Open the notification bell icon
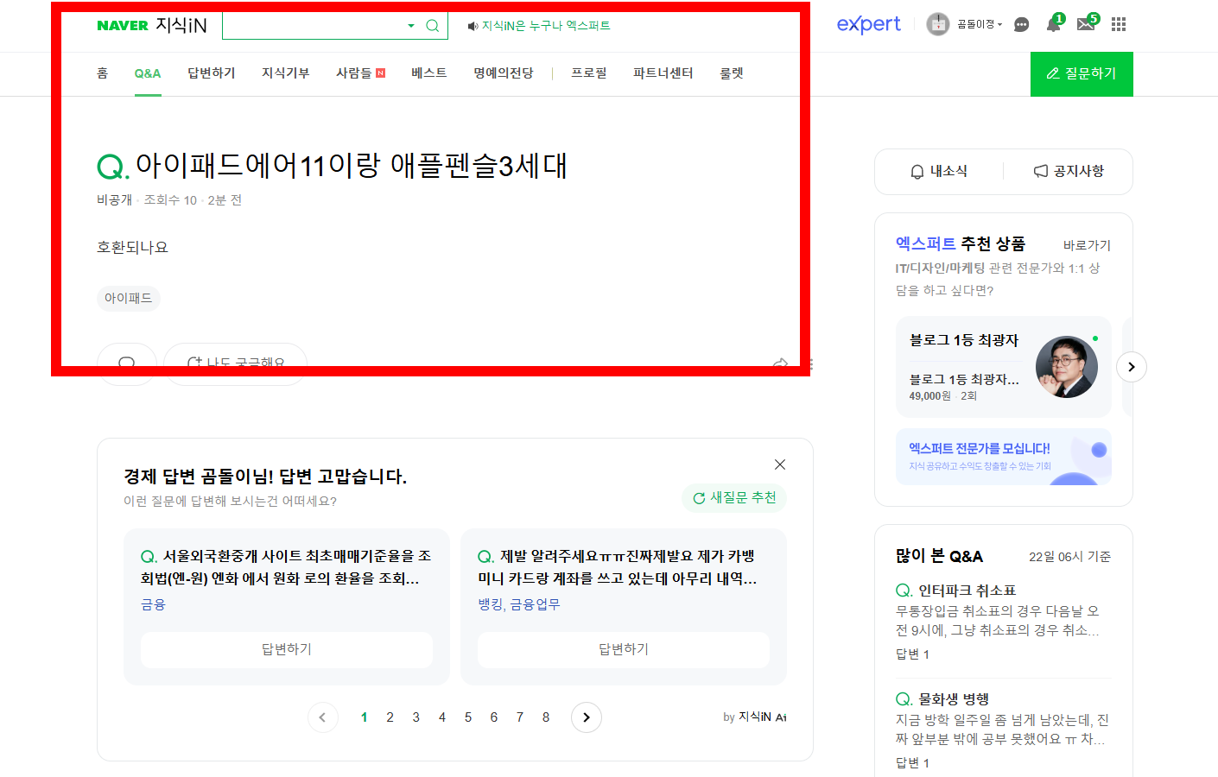Viewport: 1218px width, 777px height. click(1054, 23)
